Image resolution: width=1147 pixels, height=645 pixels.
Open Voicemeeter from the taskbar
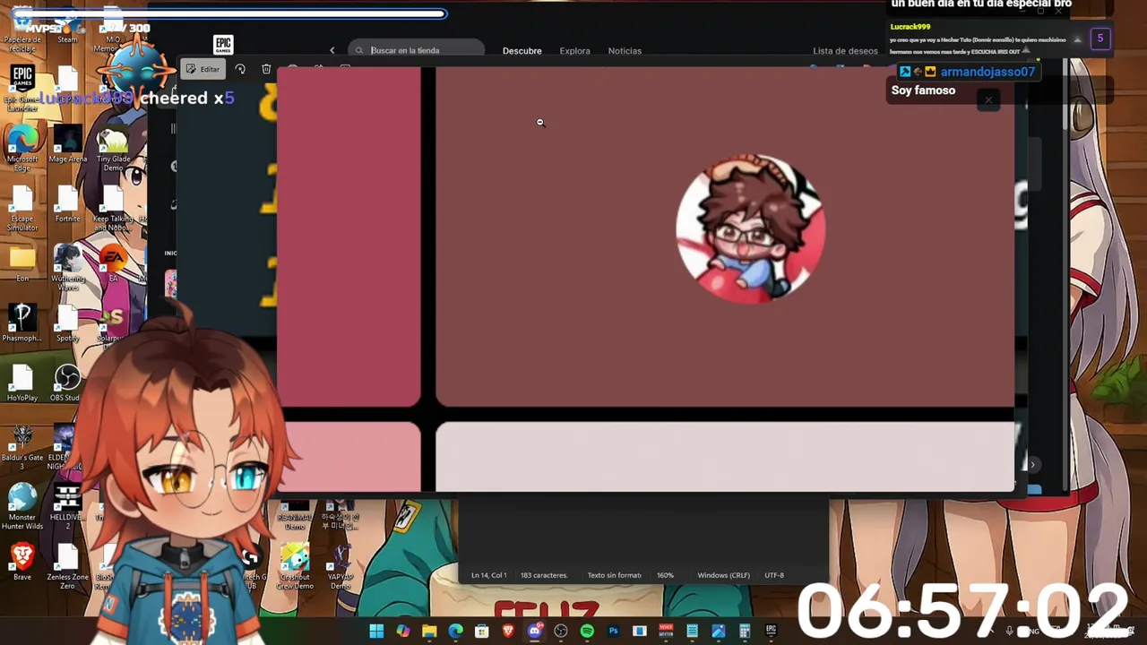click(666, 632)
